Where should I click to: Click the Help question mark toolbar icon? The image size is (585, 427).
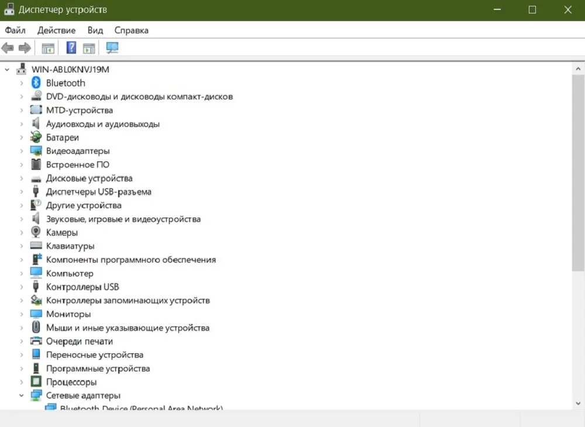tap(71, 48)
